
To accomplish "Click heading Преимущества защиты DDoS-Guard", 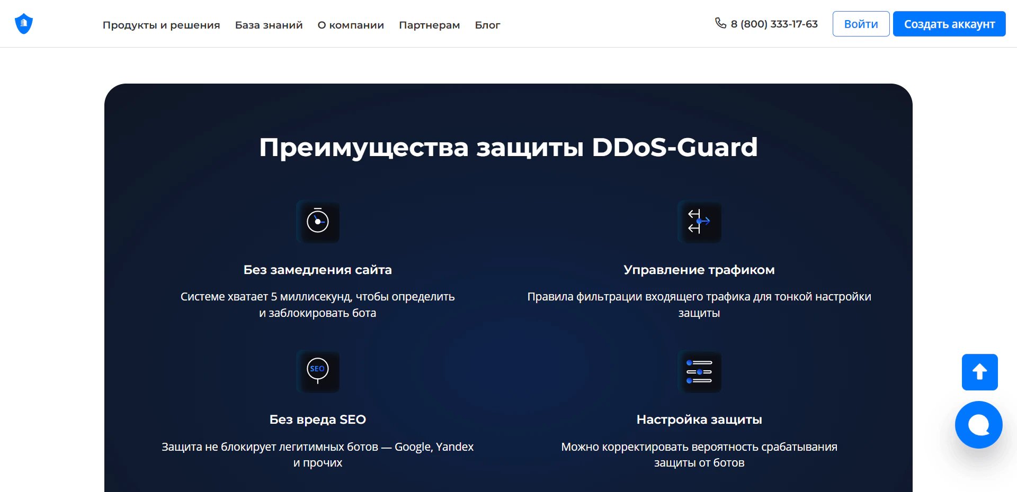I will coord(508,148).
